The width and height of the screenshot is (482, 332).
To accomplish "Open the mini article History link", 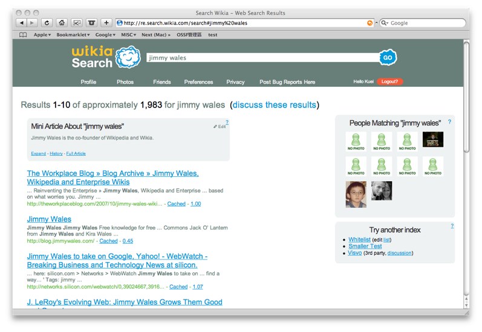I will point(56,153).
